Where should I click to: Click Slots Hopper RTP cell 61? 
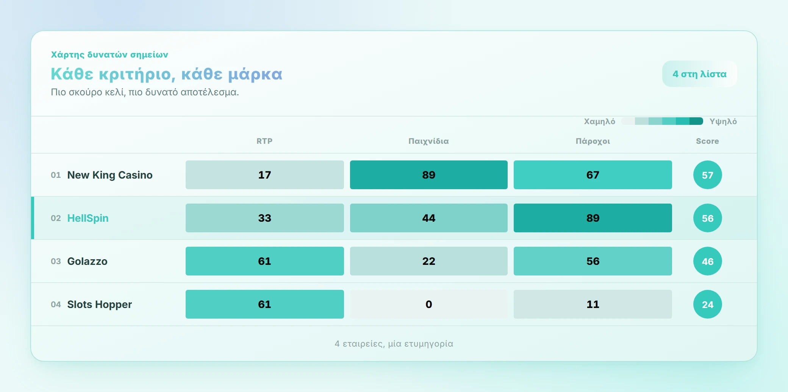[x=265, y=304]
